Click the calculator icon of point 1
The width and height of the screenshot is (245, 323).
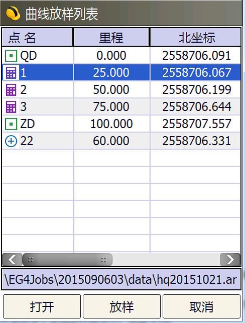tap(11, 73)
